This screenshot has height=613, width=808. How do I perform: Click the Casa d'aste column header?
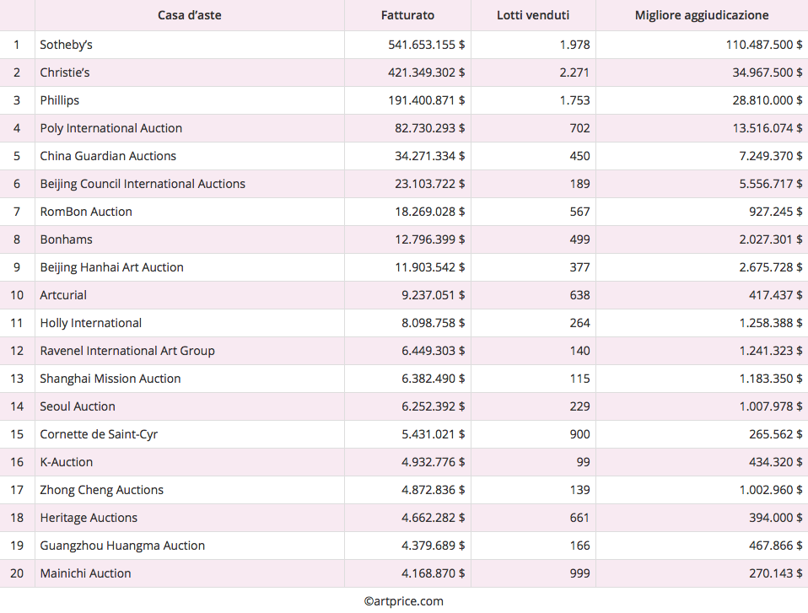click(x=189, y=15)
